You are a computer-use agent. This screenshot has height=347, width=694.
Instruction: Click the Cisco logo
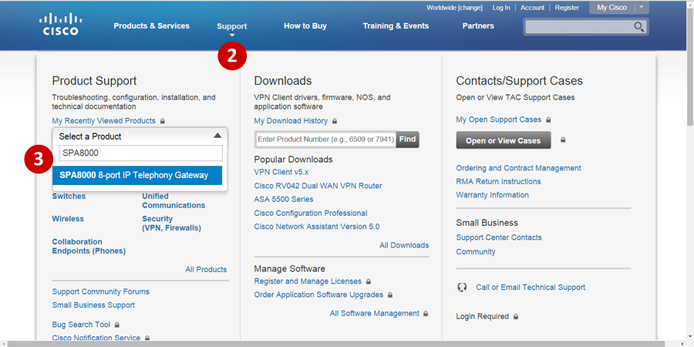[60, 25]
